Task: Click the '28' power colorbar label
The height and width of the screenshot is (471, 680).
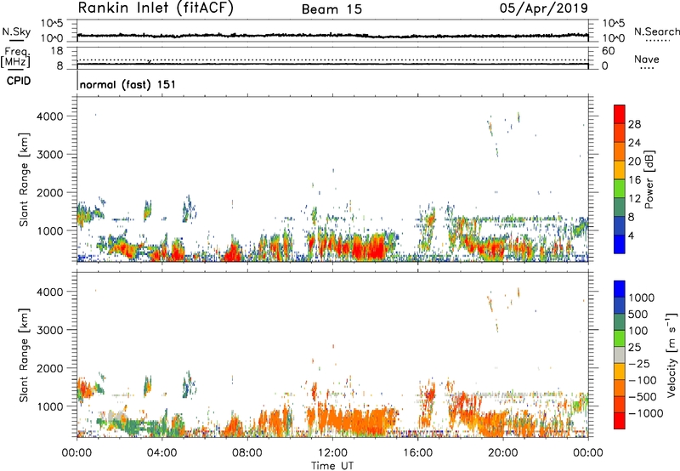Action: 634,124
